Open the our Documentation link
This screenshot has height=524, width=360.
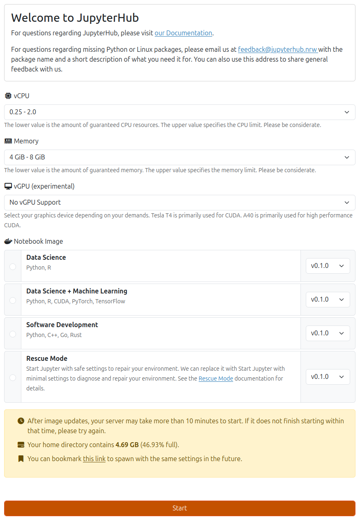pos(183,33)
